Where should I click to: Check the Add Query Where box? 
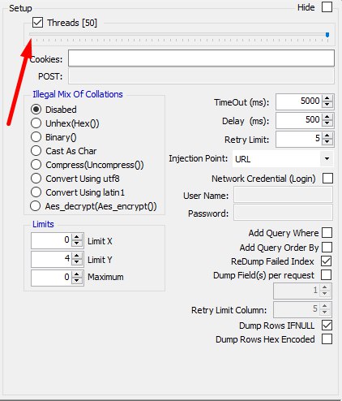pos(327,233)
